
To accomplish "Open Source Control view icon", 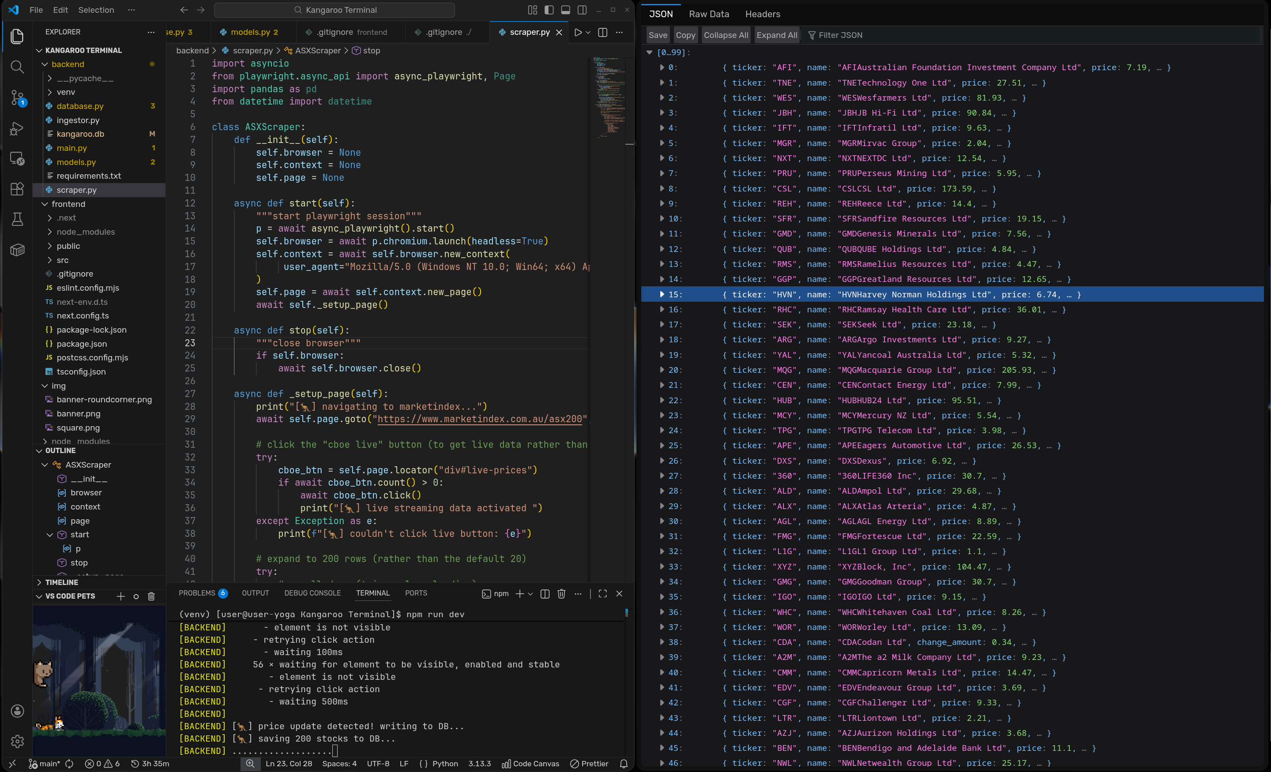I will tap(17, 97).
